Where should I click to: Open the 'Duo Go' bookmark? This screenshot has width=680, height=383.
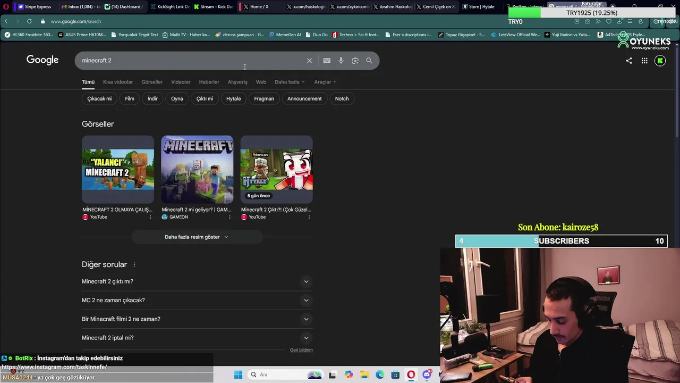coord(317,35)
